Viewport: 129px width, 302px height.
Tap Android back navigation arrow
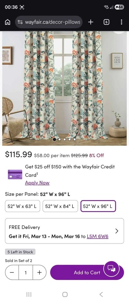click(x=101, y=294)
